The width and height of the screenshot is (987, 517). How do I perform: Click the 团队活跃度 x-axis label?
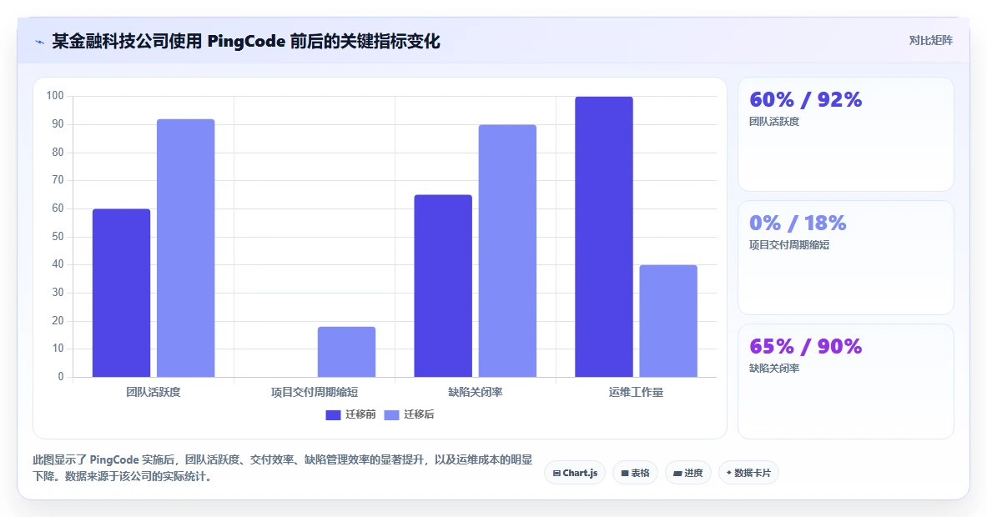pyautogui.click(x=153, y=393)
